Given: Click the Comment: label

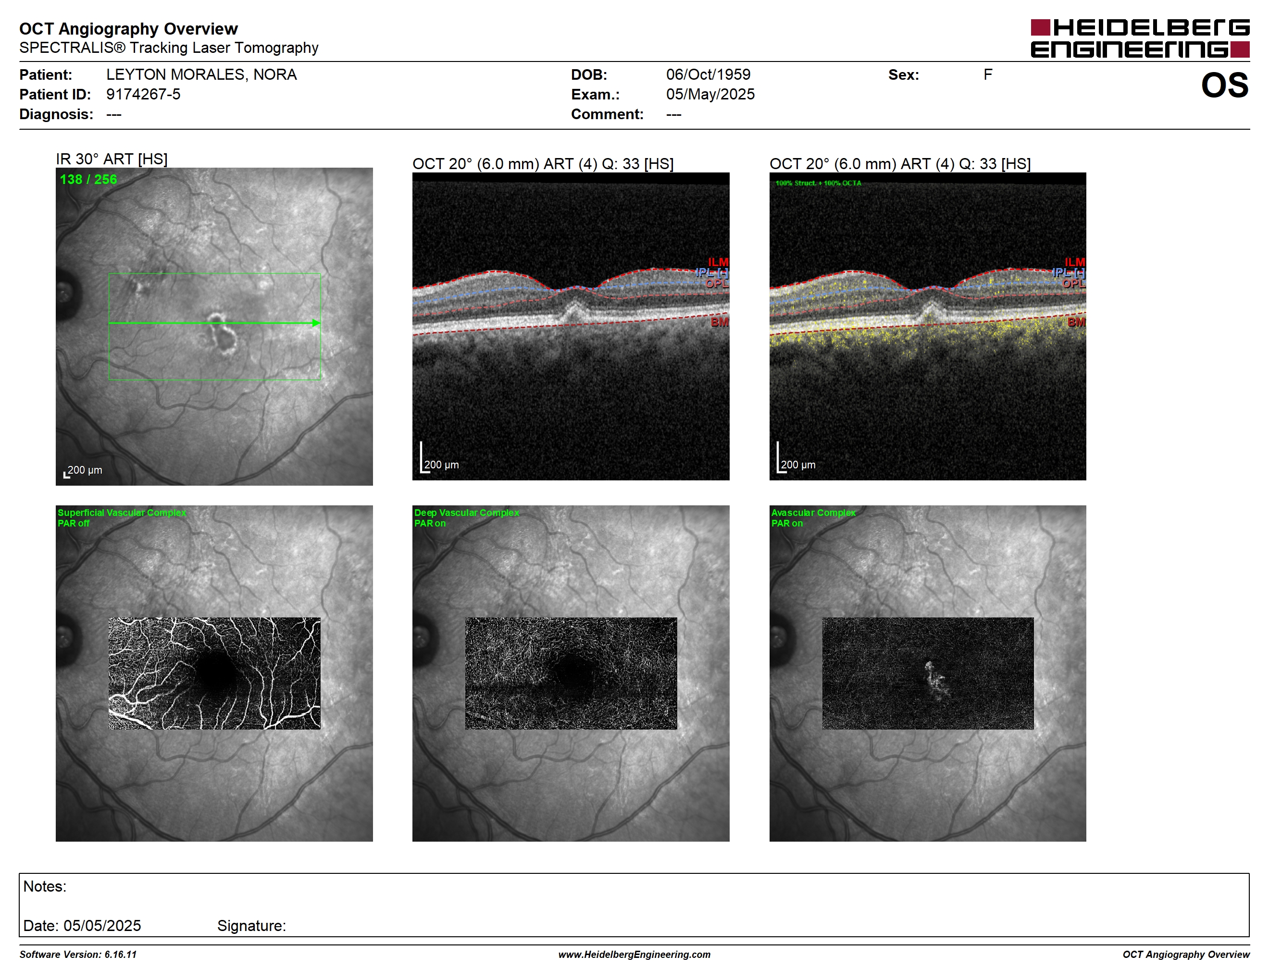Looking at the screenshot, I should click(x=607, y=114).
